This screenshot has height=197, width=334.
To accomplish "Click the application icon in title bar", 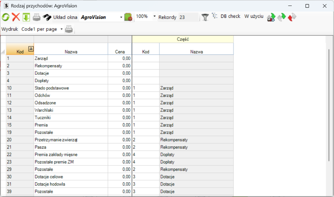I will point(6,6).
